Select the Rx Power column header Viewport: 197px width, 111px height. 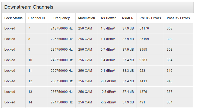(108, 18)
